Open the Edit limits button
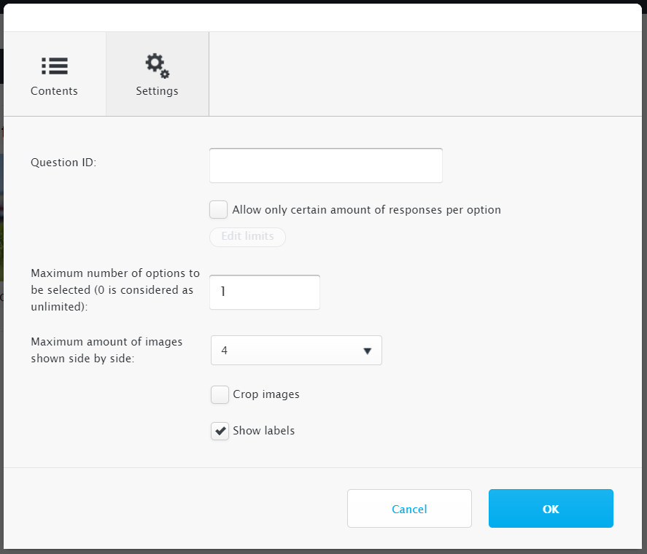This screenshot has height=554, width=647. tap(247, 237)
